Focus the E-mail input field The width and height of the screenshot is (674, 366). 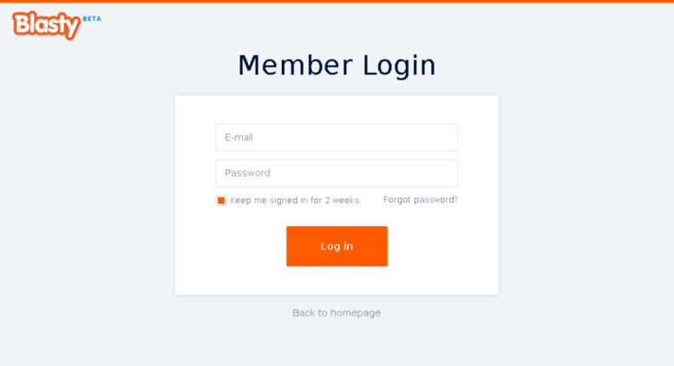337,138
